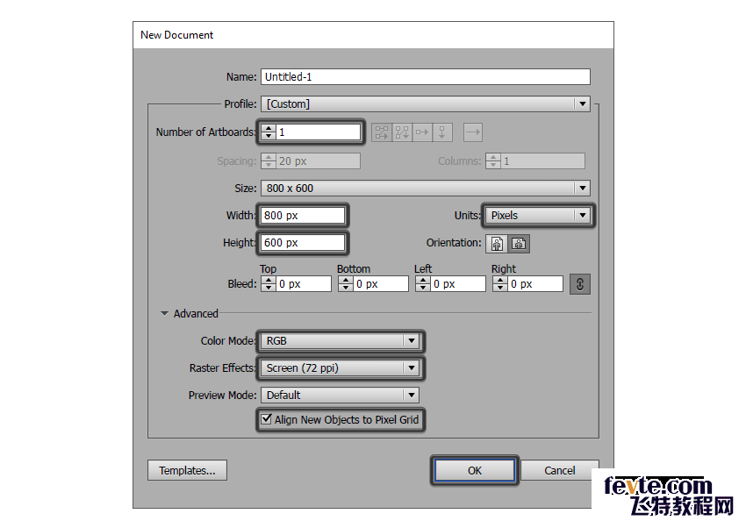Viewport: 746px width, 528px height.
Task: Click the document Name text field
Action: (426, 77)
